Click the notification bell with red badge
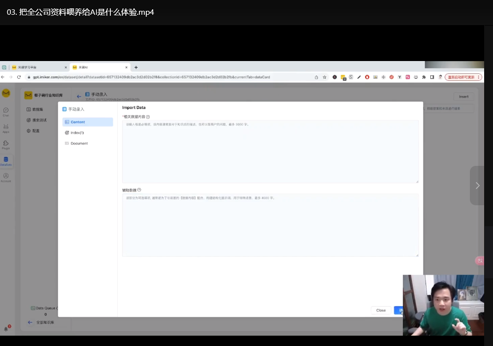This screenshot has width=493, height=346. [6, 328]
